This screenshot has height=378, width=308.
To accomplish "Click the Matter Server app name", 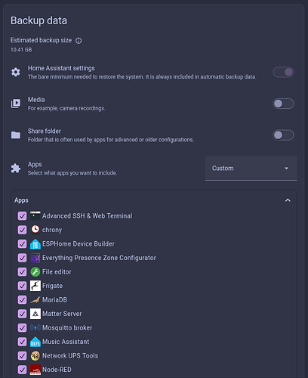I will (62, 314).
